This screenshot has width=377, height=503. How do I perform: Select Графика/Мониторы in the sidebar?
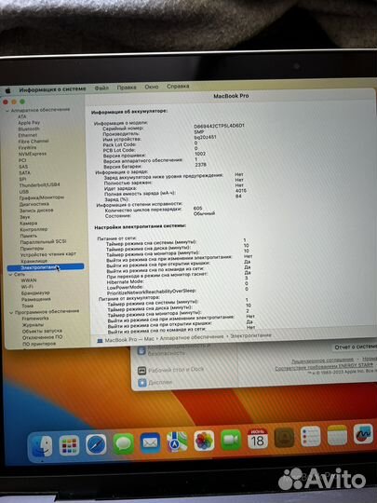42,197
